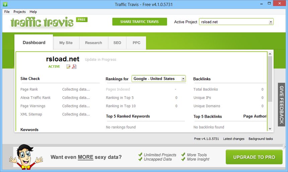Click the No rankings found text
Screen dimensions: 288x172
coord(121,127)
